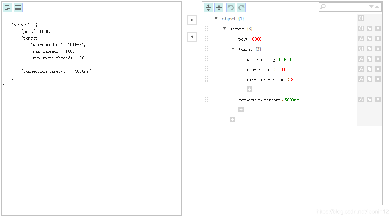This screenshot has width=392, height=218.
Task: Click the drag handle of connection-timeout row
Action: click(206, 99)
